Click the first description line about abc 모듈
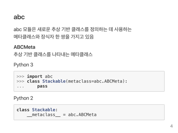 [x=73, y=29]
